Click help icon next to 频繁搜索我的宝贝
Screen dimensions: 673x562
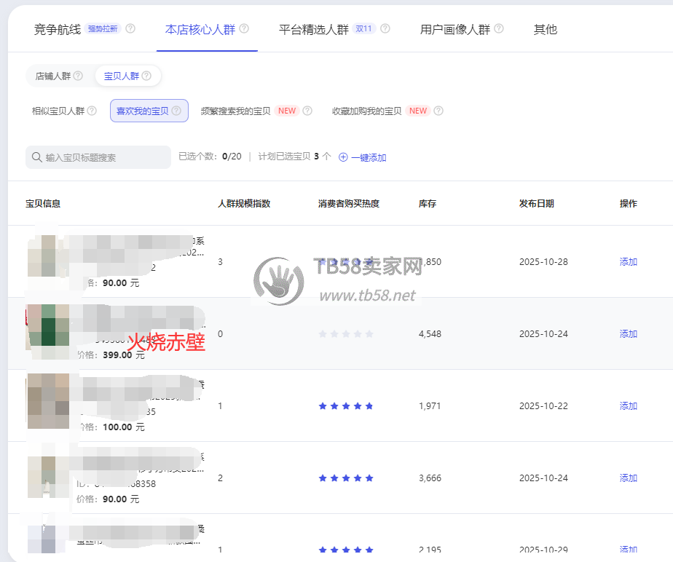[307, 111]
